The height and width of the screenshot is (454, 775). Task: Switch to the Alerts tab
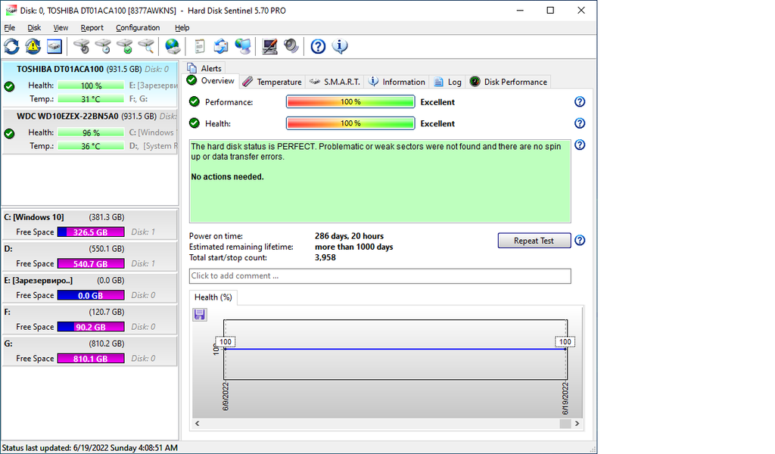click(x=205, y=68)
